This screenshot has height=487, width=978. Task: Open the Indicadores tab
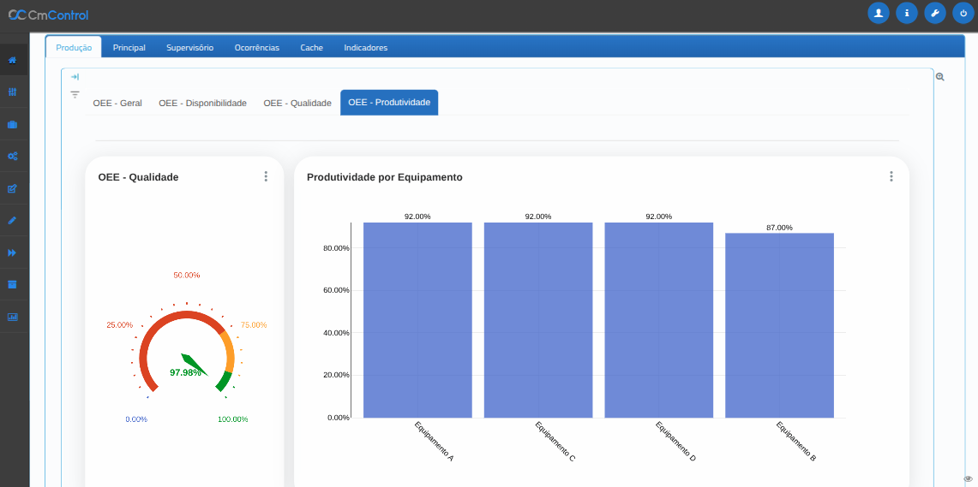point(365,48)
